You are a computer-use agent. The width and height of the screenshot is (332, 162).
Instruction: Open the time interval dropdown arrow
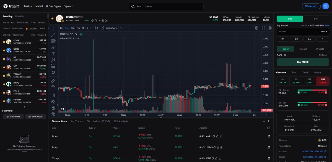(x=91, y=28)
